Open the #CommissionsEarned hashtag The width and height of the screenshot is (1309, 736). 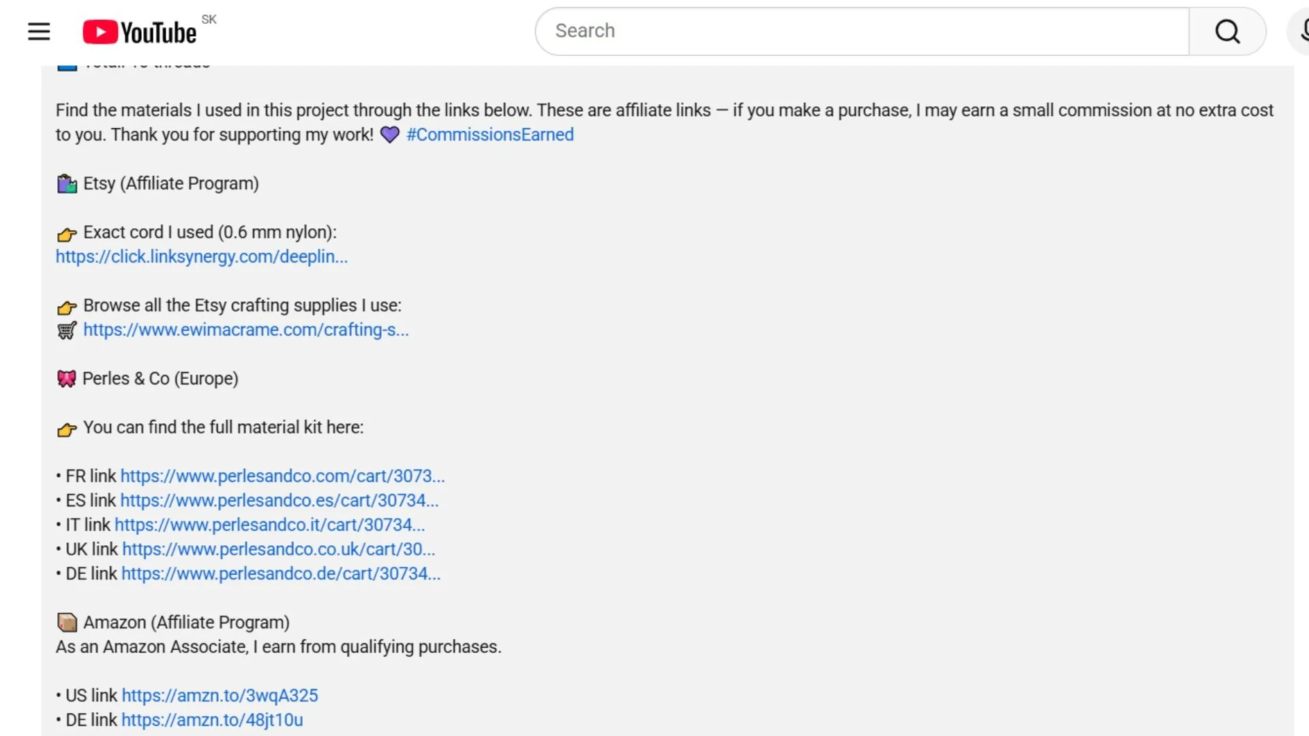click(490, 135)
